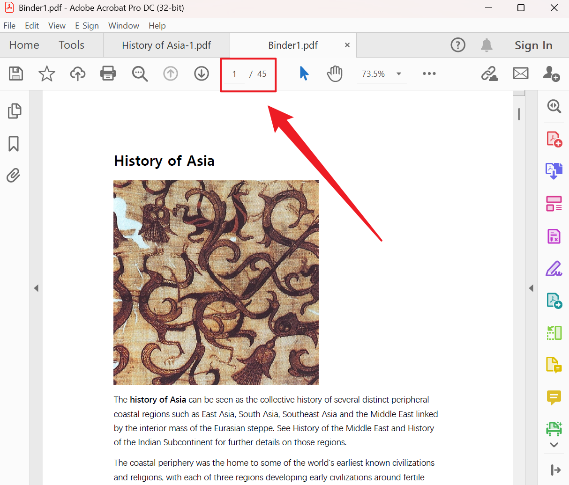Print Binder1.pdf
The width and height of the screenshot is (569, 485).
click(108, 73)
